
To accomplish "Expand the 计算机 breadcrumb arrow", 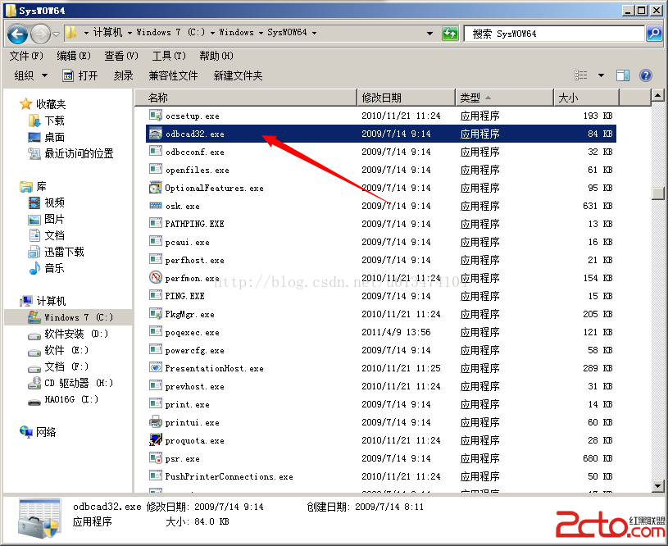I will click(x=129, y=33).
